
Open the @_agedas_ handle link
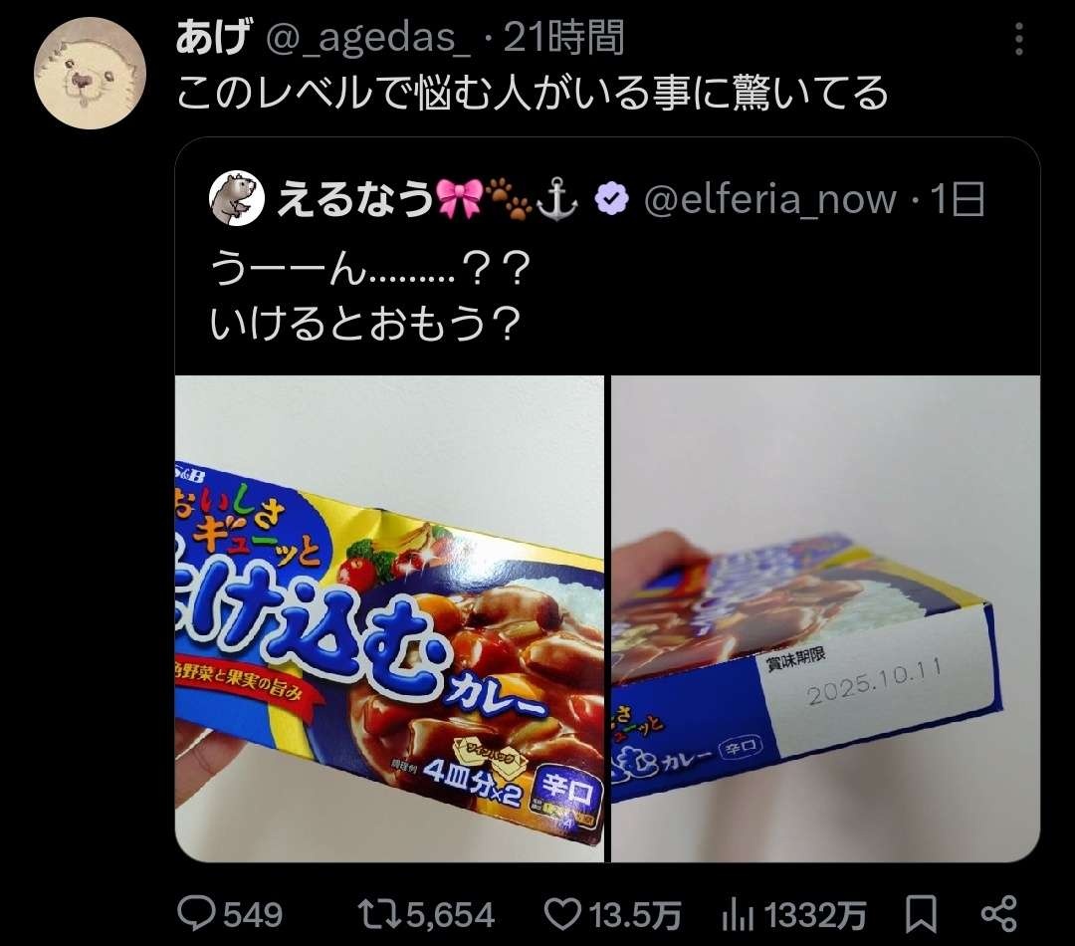tap(368, 39)
